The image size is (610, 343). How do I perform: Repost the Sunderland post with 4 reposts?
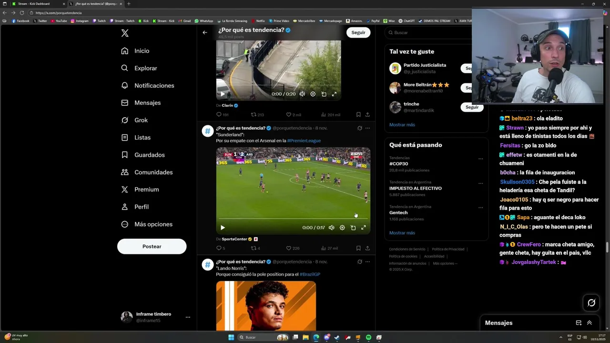[x=255, y=248]
